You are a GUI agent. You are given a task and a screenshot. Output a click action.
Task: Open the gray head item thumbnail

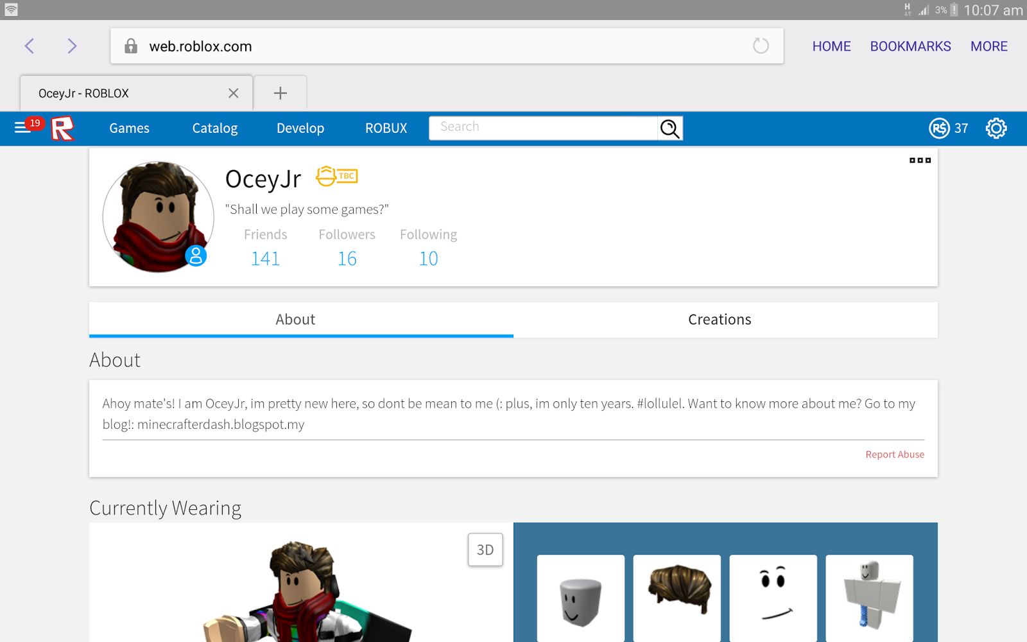pyautogui.click(x=581, y=598)
